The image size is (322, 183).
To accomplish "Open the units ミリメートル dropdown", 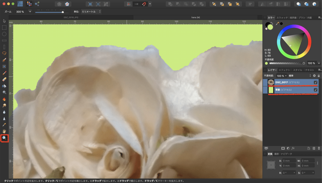I will pos(91,12).
